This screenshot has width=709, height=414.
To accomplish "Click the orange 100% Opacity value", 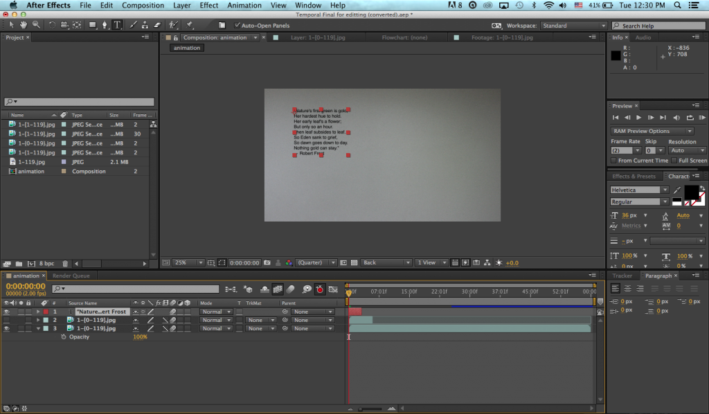I will point(140,336).
